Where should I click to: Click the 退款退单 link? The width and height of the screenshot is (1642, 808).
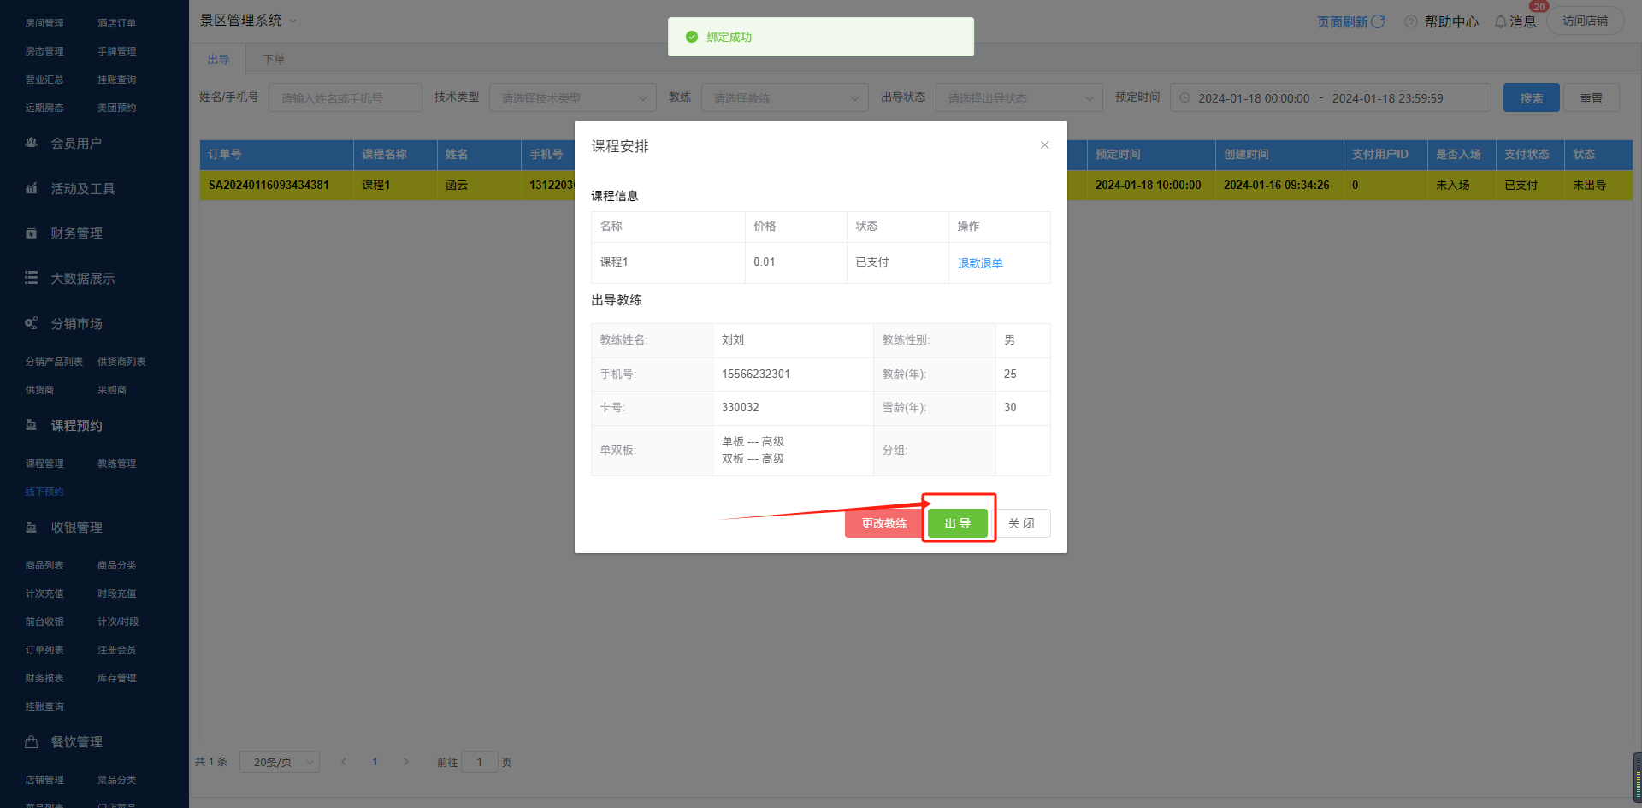click(979, 263)
